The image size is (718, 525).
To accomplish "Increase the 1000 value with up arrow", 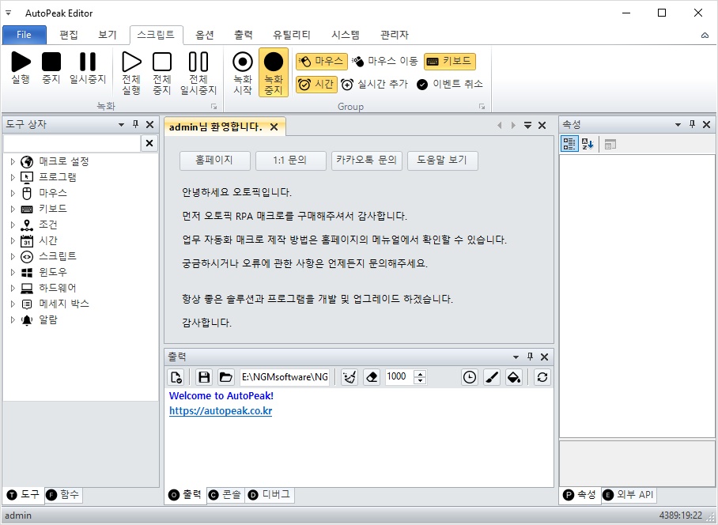I will pos(420,373).
